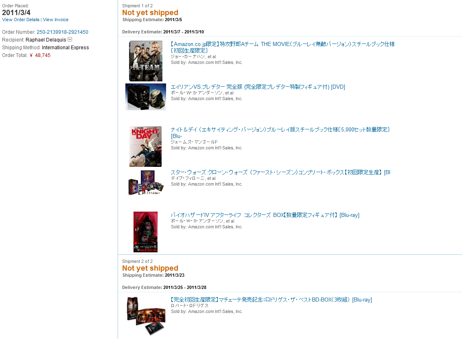The width and height of the screenshot is (462, 339).
Task: Open the Rodriguez Best BD-BOX title link
Action: coord(272,300)
